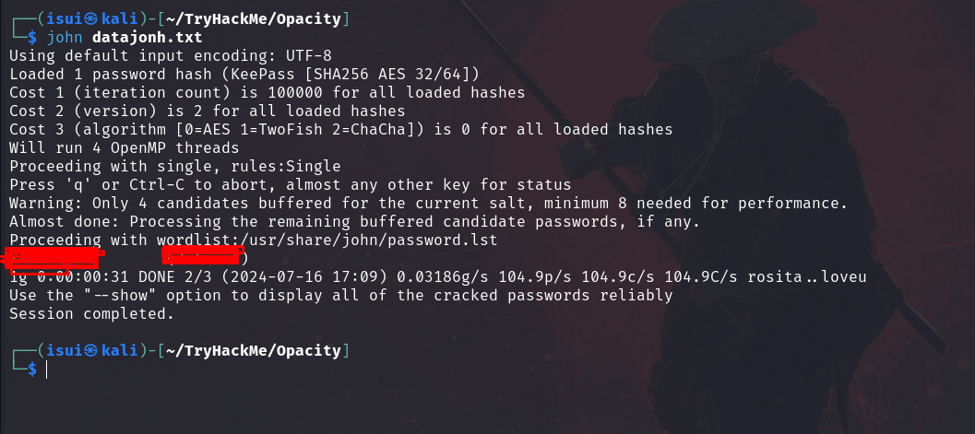Place cursor at the bottom empty shell prompt
Viewport: 975px width, 434px height.
(46, 369)
